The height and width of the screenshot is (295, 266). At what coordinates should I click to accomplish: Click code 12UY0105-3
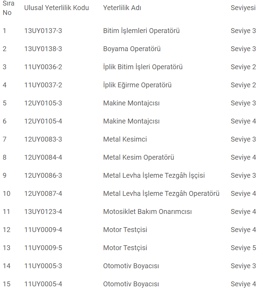coord(43,103)
